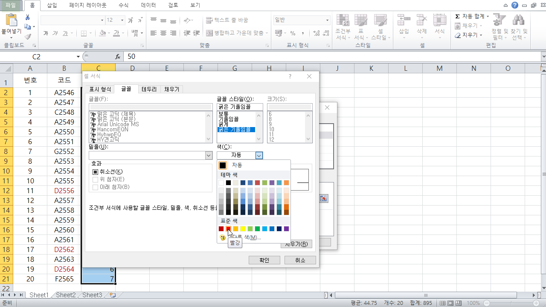
Task: Click the fx Insert Function icon
Action: tap(118, 56)
